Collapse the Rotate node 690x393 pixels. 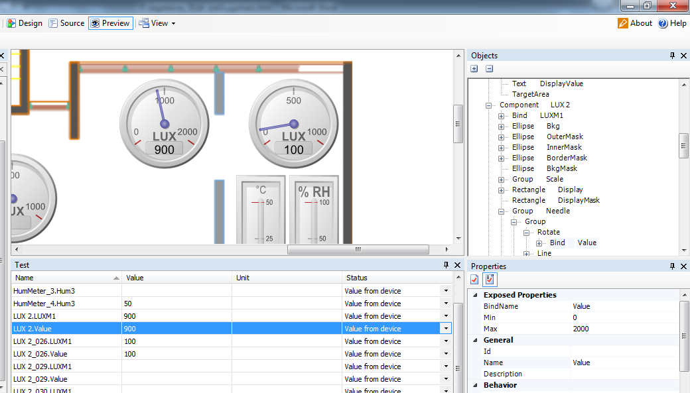point(526,233)
